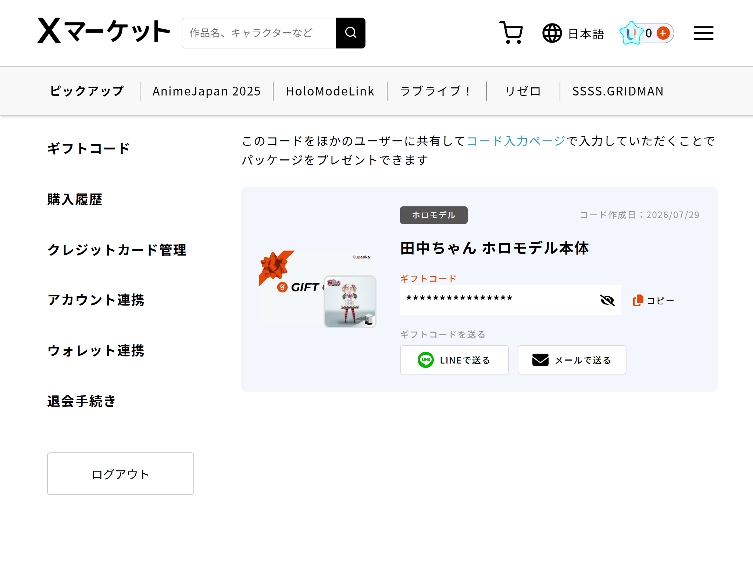Screen dimensions: 753x564
Task: Click the masked gift code field
Action: (x=510, y=300)
